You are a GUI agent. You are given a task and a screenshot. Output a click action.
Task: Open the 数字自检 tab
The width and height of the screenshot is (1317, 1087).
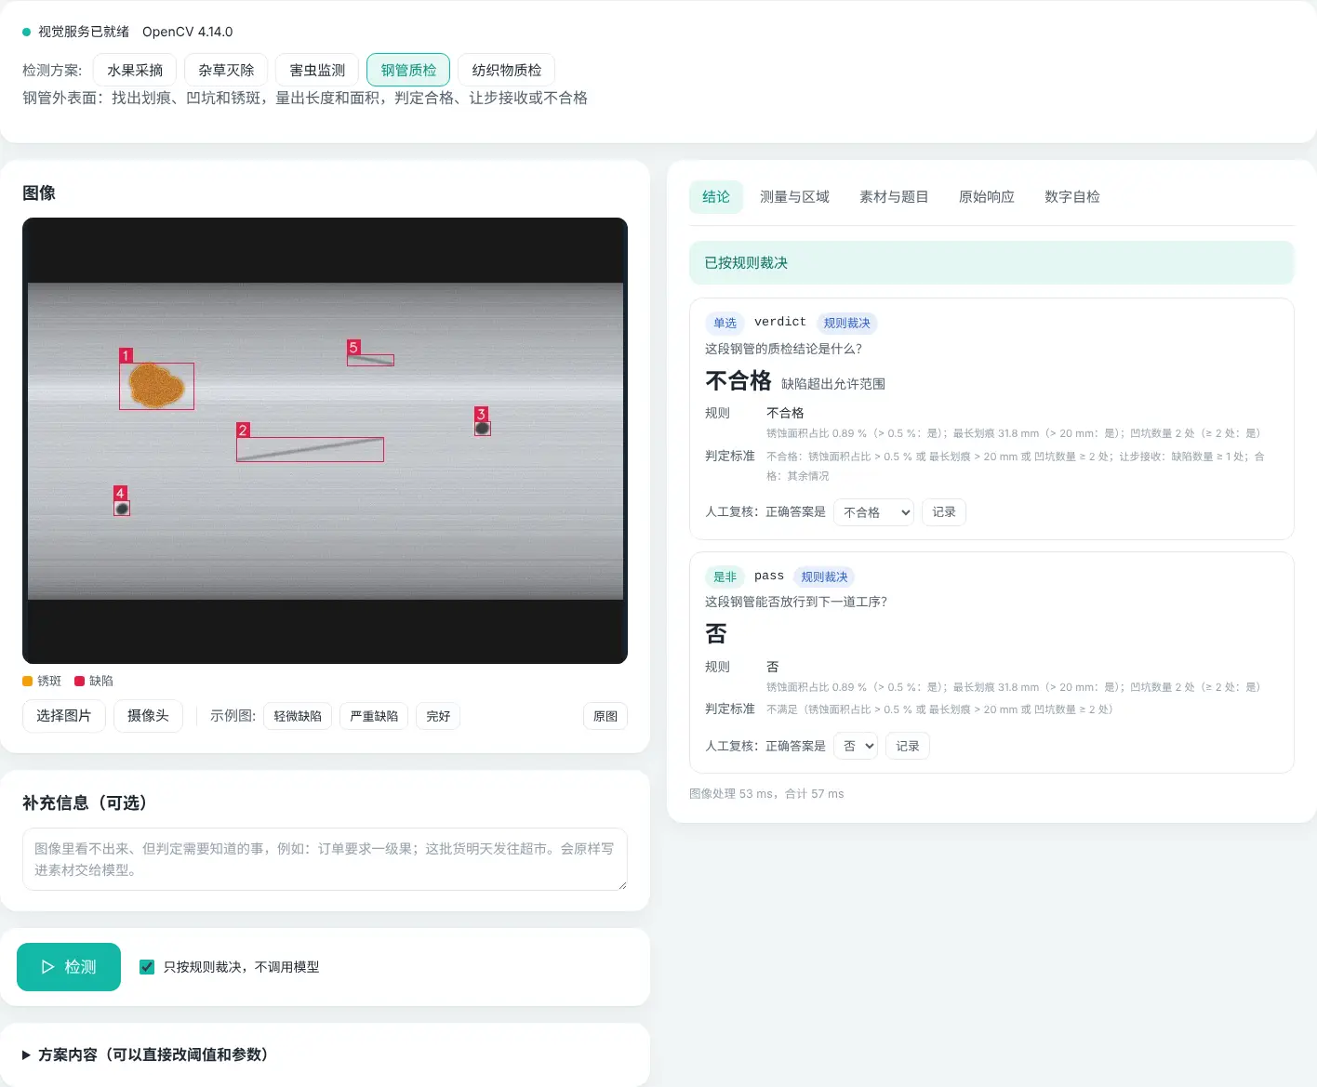[1072, 197]
